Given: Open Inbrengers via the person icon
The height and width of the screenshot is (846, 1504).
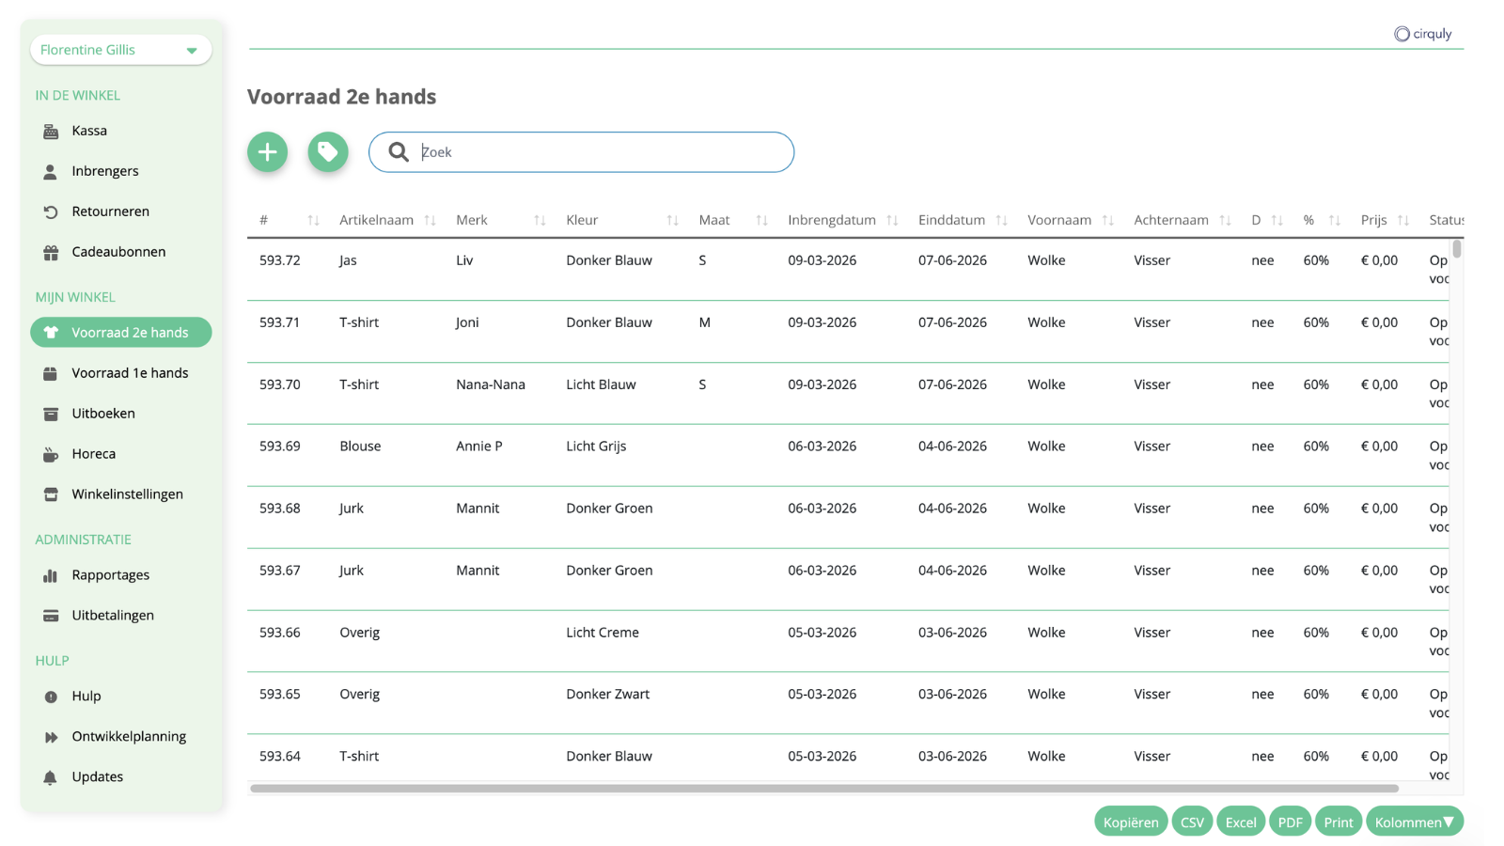Looking at the screenshot, I should point(51,172).
